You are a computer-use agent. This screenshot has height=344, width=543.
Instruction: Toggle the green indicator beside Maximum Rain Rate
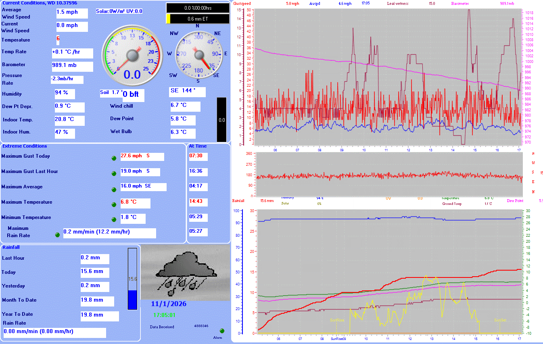57,234
